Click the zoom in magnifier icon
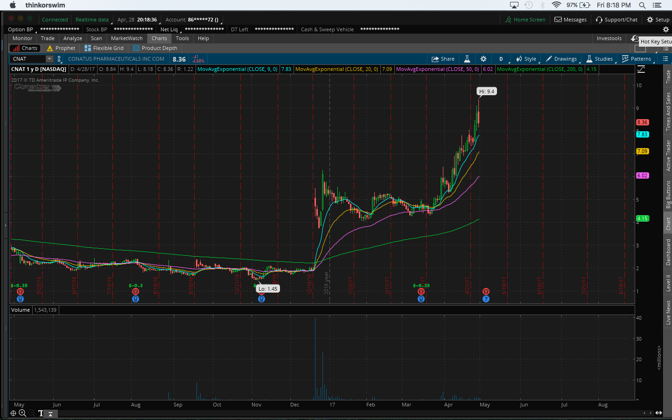The height and width of the screenshot is (420, 672). (22, 413)
